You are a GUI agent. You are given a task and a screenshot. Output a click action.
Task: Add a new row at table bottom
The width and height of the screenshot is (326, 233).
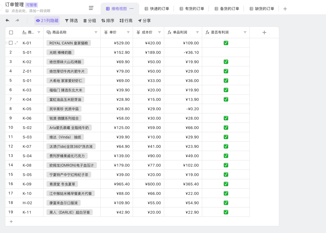pyautogui.click(x=11, y=222)
